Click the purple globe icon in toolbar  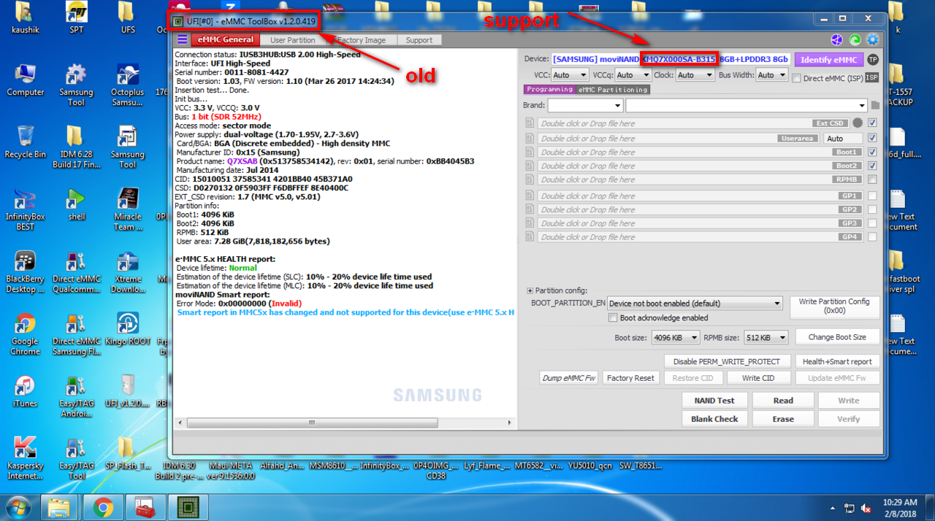(x=838, y=39)
